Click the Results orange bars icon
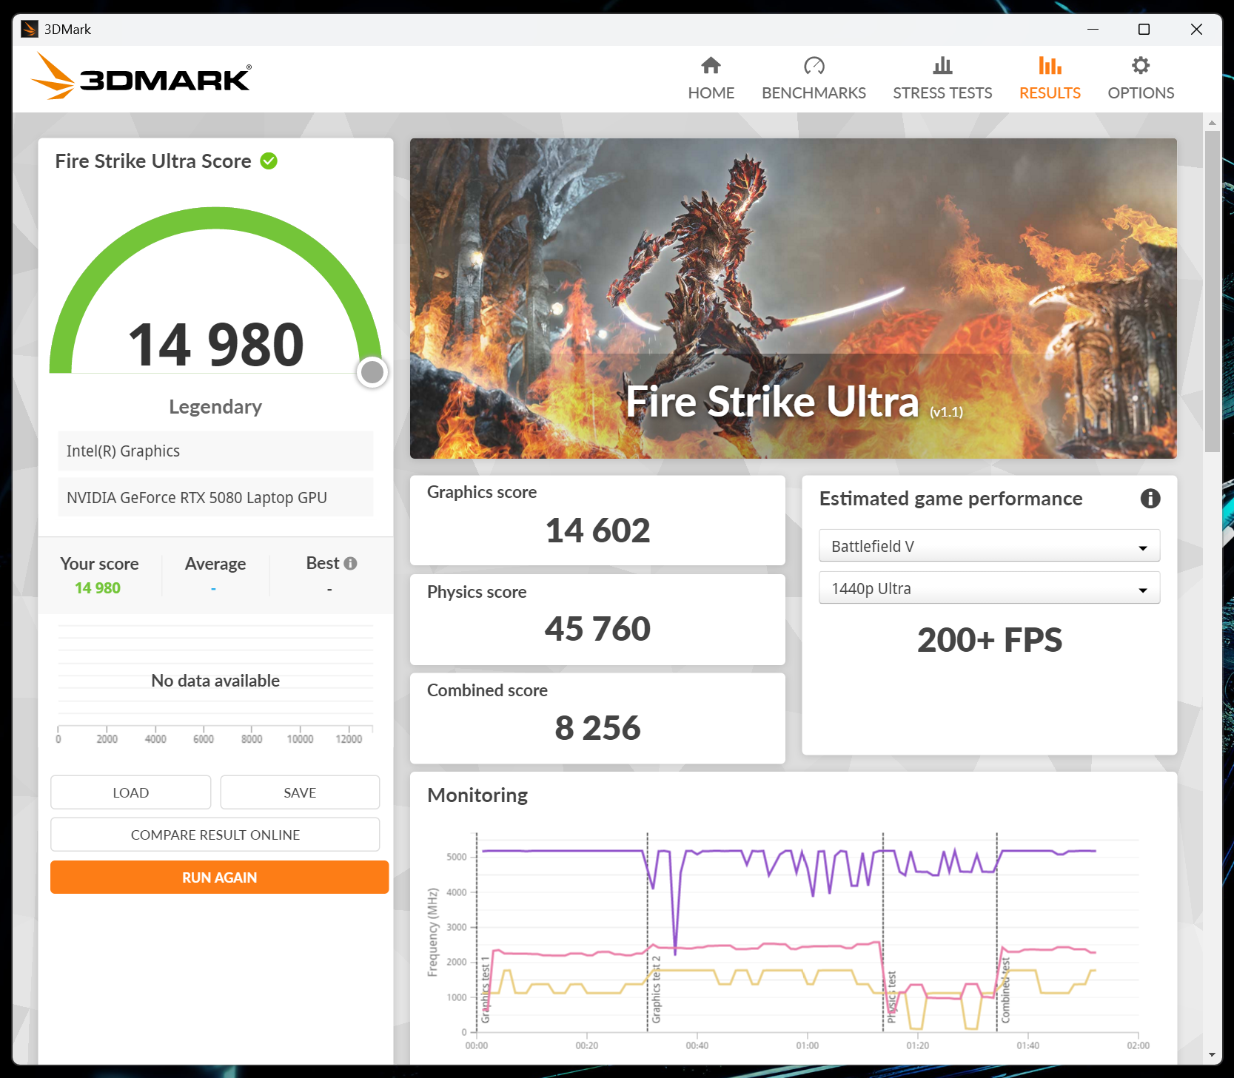This screenshot has width=1234, height=1078. [x=1050, y=66]
